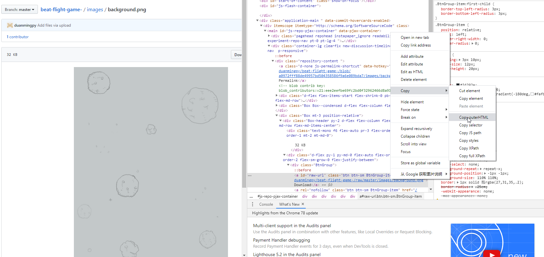544x257 pixels.
Task: Expand the Box Box--condensed div node
Action: pos(277,106)
